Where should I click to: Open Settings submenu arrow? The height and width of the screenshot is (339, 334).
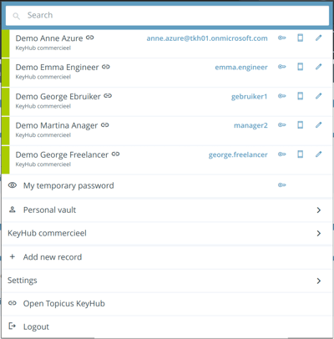[319, 281]
